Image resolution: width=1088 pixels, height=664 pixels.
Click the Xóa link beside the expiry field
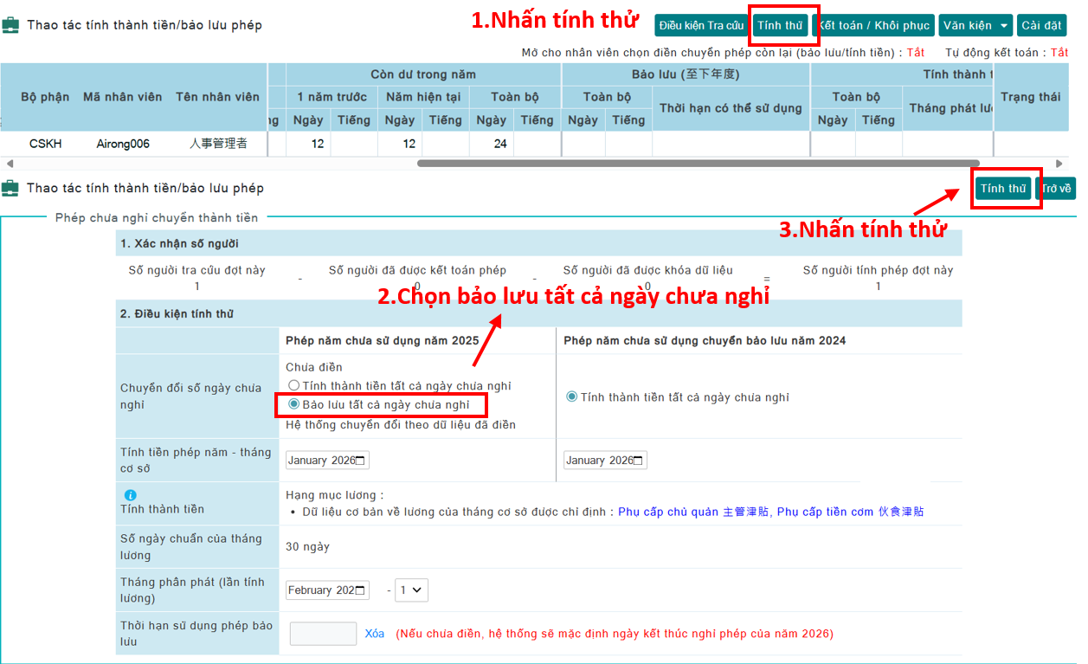point(374,634)
